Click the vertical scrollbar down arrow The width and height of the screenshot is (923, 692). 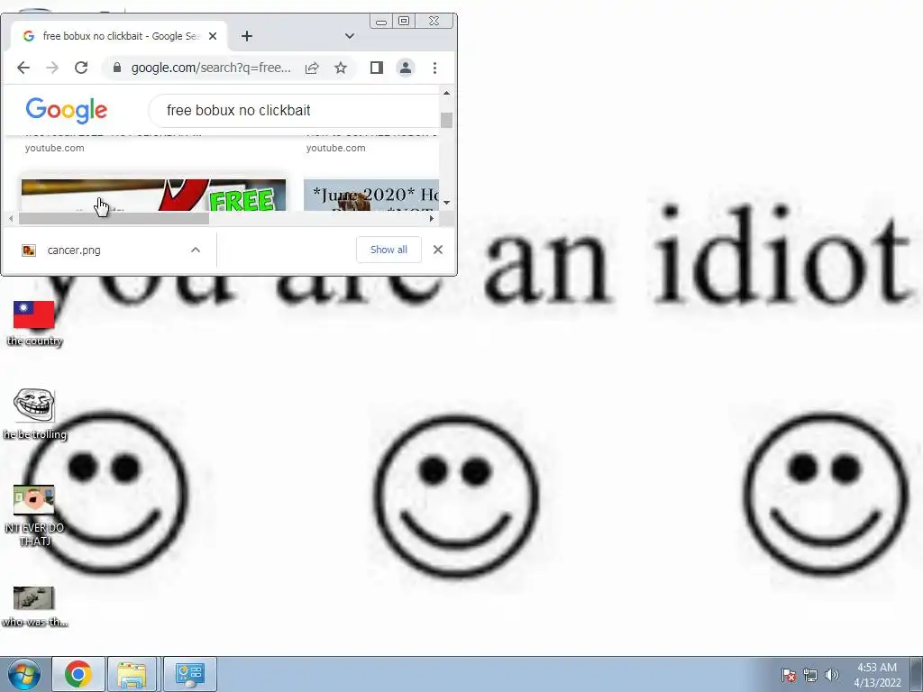pos(447,203)
